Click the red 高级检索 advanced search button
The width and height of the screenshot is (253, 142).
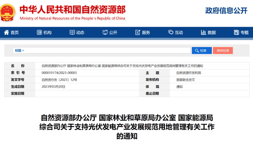[x=223, y=50]
